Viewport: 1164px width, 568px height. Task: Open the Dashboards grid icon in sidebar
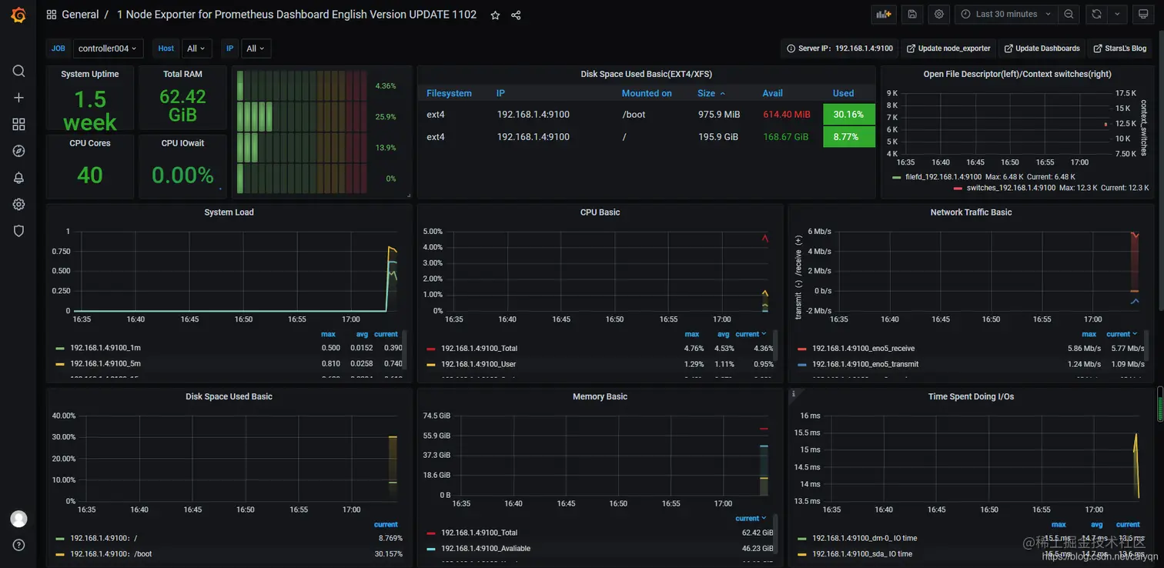coord(18,124)
